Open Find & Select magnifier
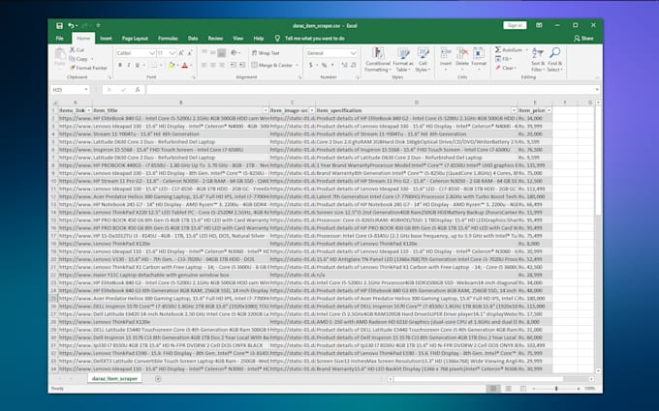The width and height of the screenshot is (659, 411). coord(554,60)
